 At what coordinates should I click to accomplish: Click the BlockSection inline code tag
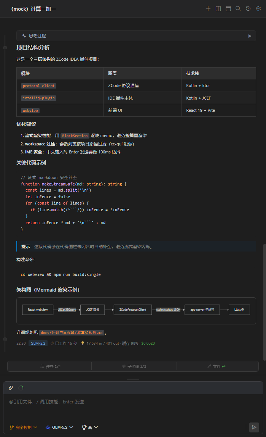pos(75,136)
